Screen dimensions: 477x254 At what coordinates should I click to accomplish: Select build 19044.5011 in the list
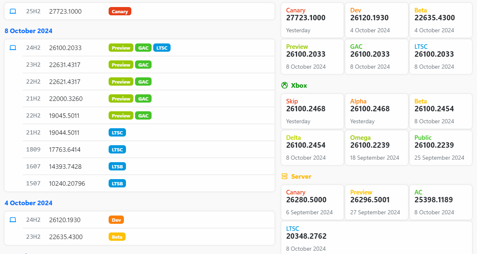tap(64, 132)
